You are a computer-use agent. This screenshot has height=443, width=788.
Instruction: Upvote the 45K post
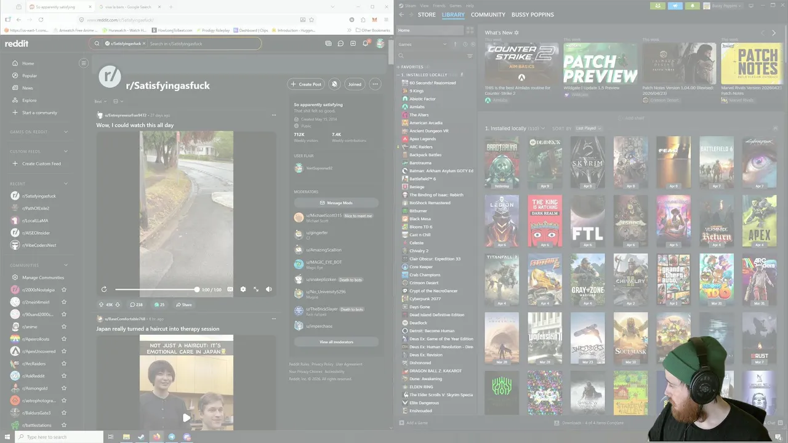(102, 305)
